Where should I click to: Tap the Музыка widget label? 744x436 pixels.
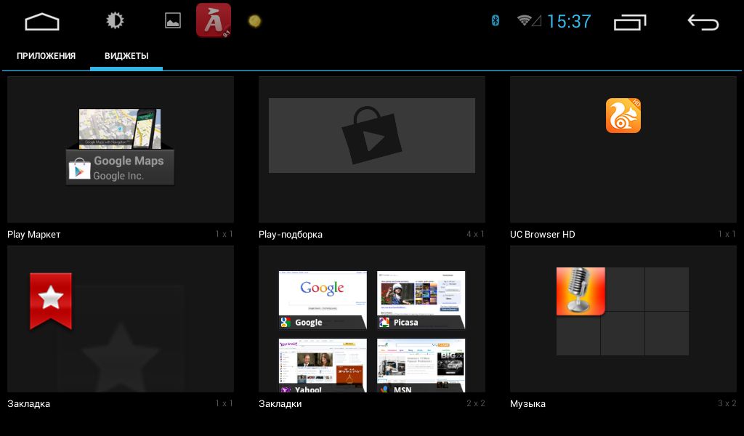tap(527, 404)
